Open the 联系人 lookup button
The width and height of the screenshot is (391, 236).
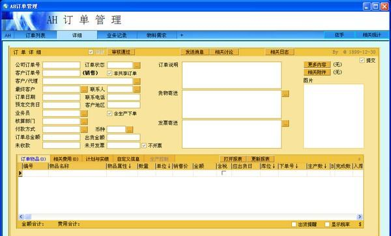(x=137, y=89)
